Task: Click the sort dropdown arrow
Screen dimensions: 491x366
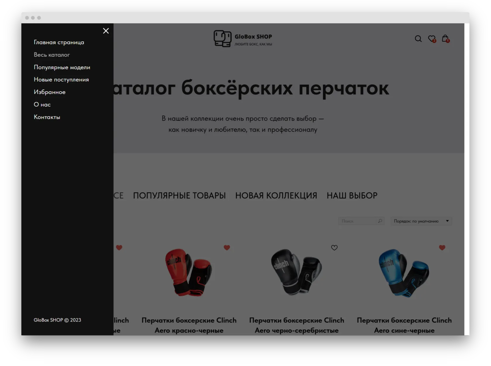Action: (x=447, y=221)
